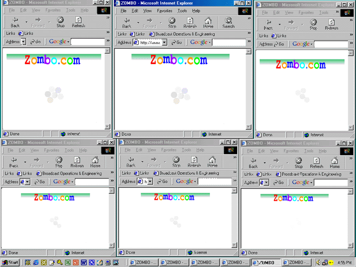Click the Google search box in active window

coord(229,43)
